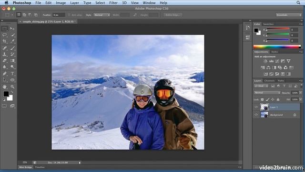Add a Brightness/Contrast adjustment
The height and width of the screenshot is (172, 305).
pos(265,61)
